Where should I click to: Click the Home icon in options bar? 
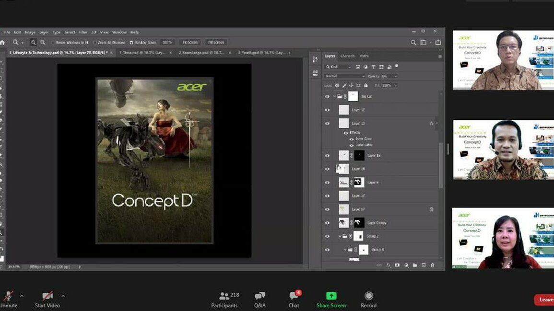point(2,42)
